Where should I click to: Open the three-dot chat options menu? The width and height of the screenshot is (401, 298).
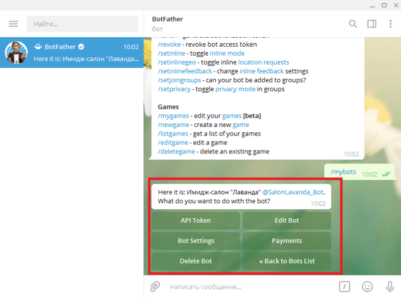pyautogui.click(x=390, y=24)
